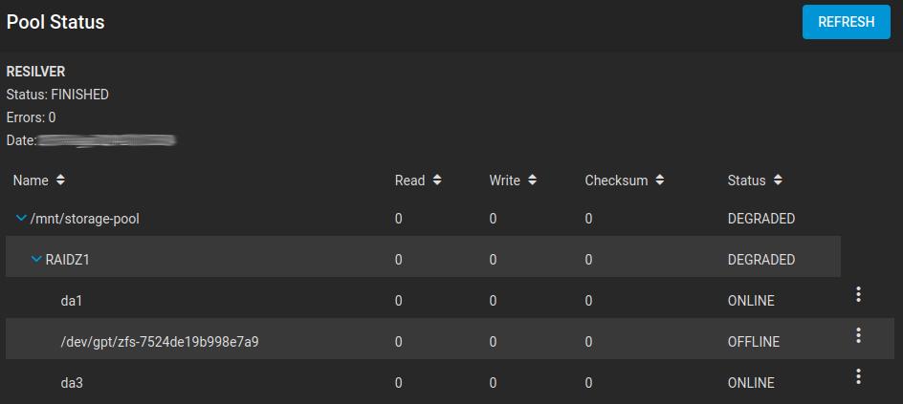Collapse the RAIDZ1 vdev chevron
Image resolution: width=903 pixels, height=404 pixels.
click(36, 260)
